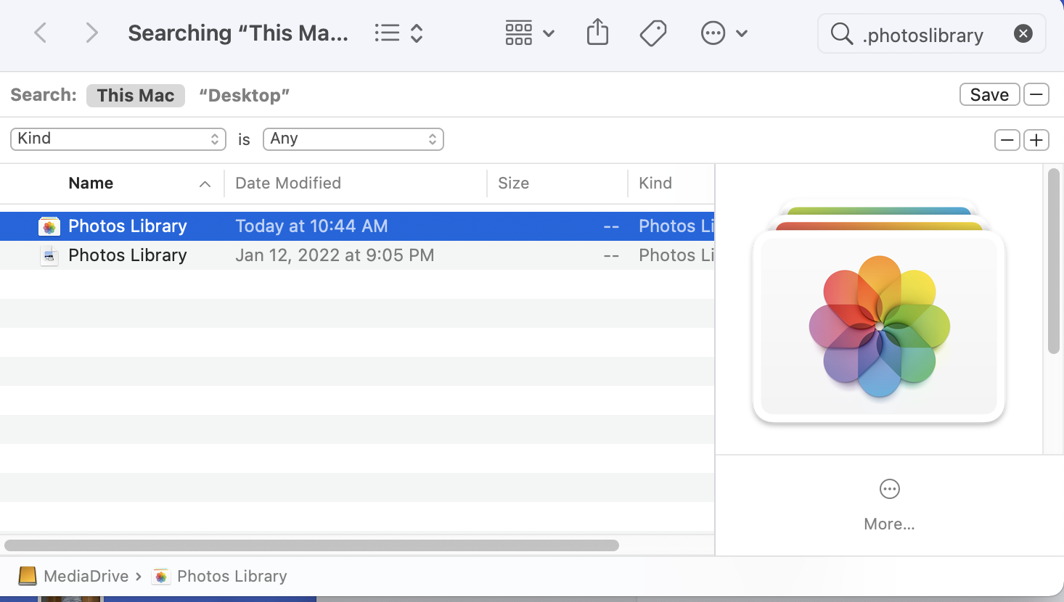The width and height of the screenshot is (1064, 602).
Task: Open the toolbar ellipsis Action menu
Action: [724, 33]
